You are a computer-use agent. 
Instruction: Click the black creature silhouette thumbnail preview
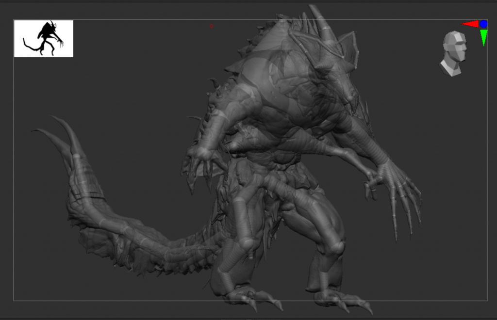click(x=43, y=39)
